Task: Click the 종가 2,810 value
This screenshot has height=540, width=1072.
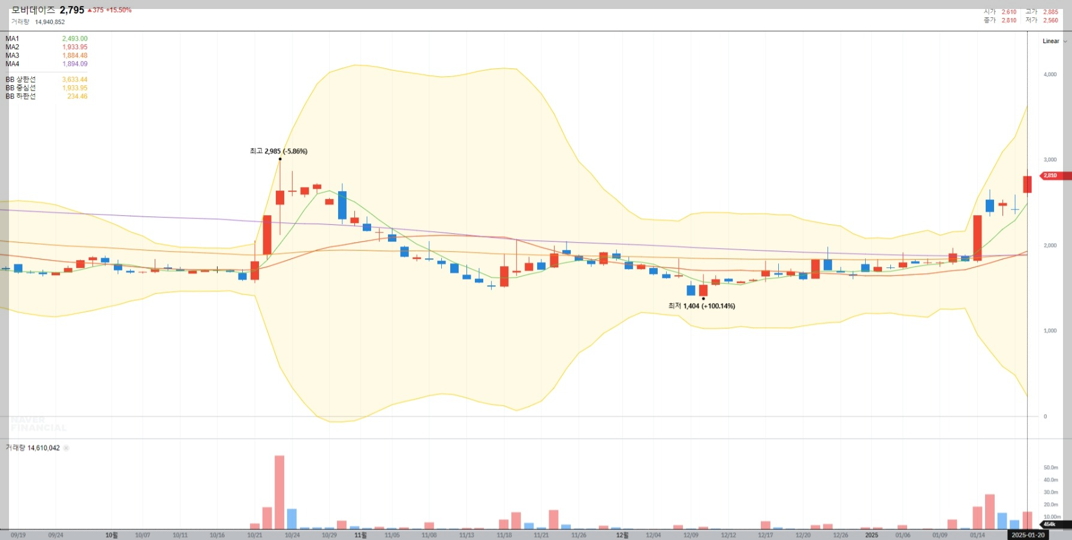Action: (1009, 20)
